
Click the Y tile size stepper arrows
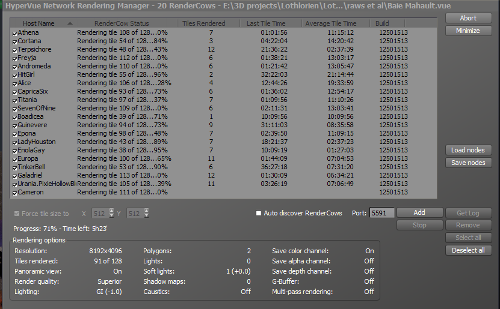(x=146, y=213)
